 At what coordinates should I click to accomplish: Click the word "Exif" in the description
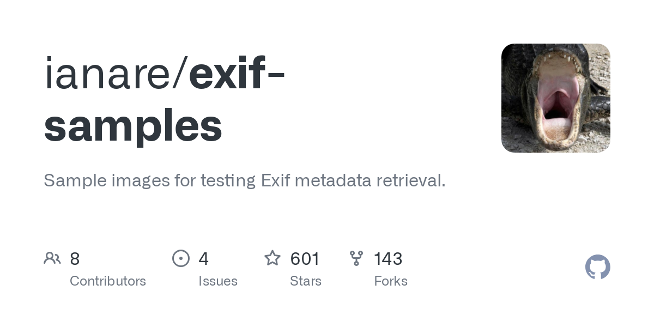pos(276,180)
